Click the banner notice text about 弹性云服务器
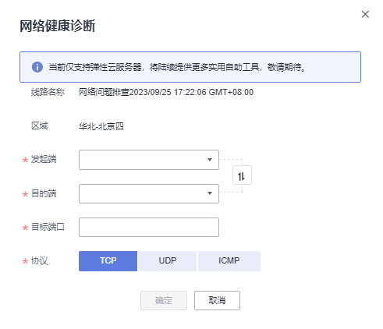 pyautogui.click(x=177, y=67)
